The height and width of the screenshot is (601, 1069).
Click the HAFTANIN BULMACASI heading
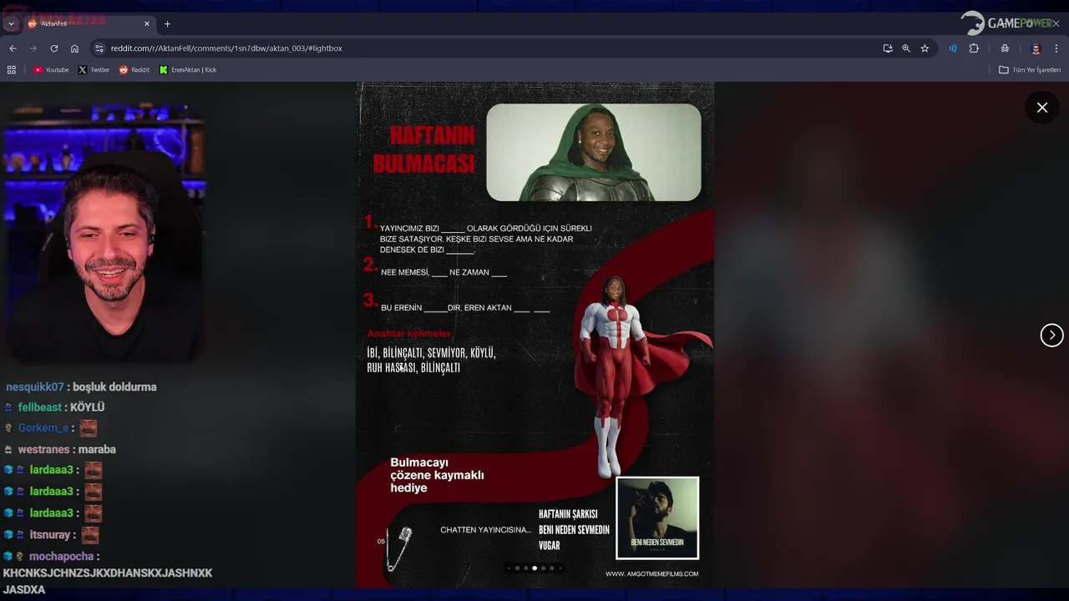click(424, 149)
